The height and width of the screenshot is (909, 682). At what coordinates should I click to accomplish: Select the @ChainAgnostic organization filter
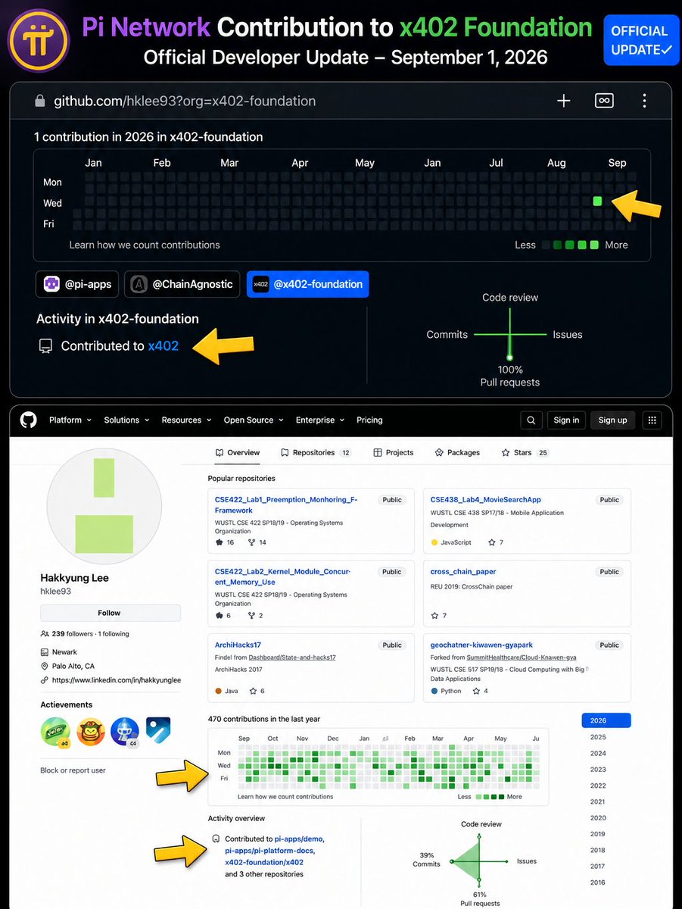[182, 285]
